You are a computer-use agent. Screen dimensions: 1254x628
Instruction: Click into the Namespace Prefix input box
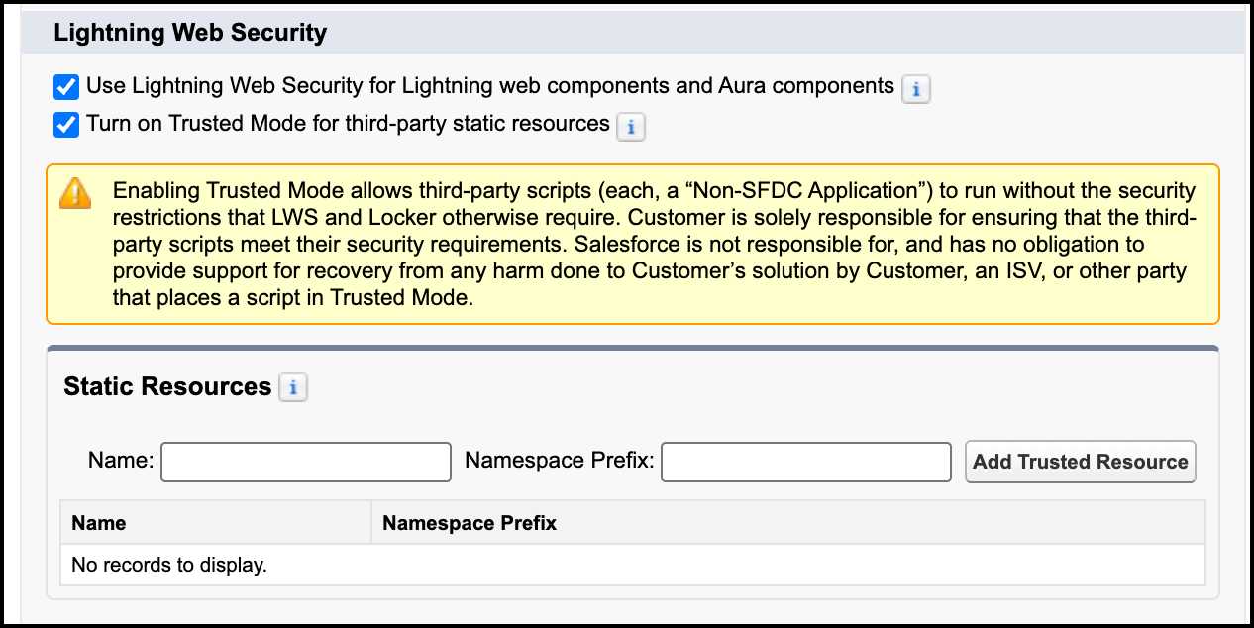click(806, 462)
